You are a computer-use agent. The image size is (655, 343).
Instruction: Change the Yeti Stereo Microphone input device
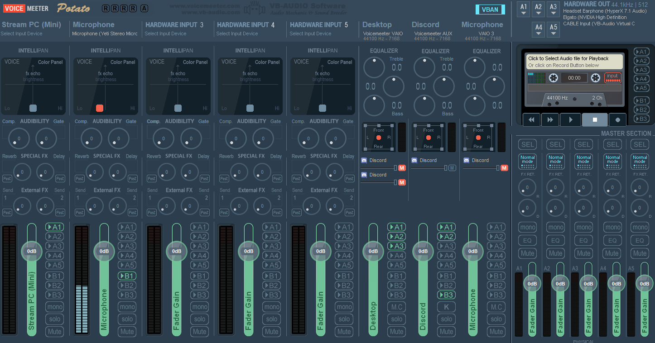pos(105,34)
